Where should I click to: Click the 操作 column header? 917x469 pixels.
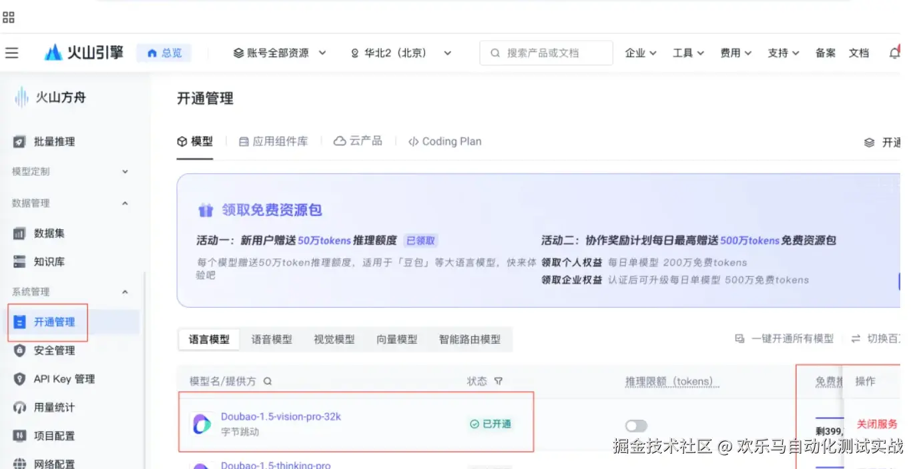865,382
